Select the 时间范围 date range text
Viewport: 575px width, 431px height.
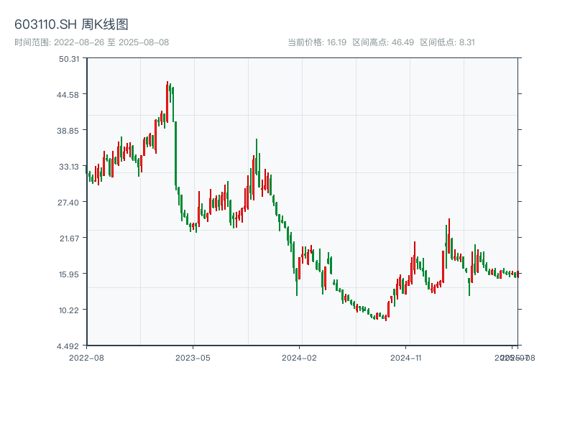[91, 42]
